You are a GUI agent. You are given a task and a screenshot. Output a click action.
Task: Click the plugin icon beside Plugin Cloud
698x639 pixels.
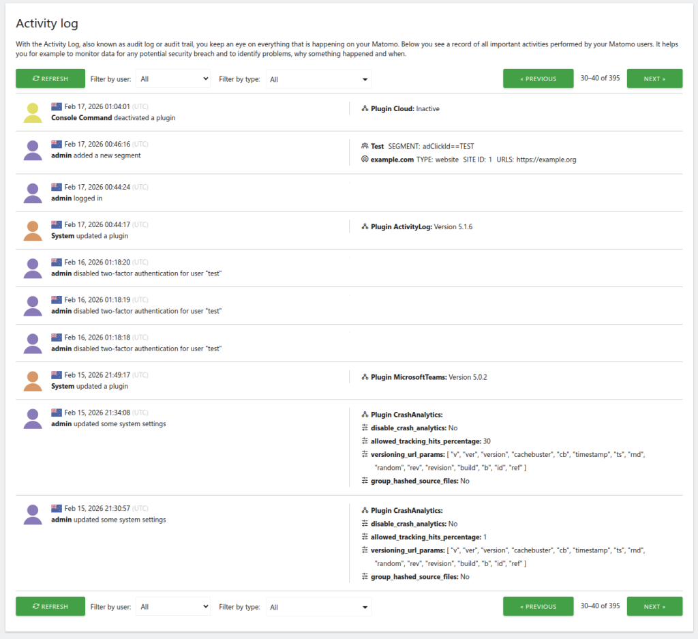point(365,108)
